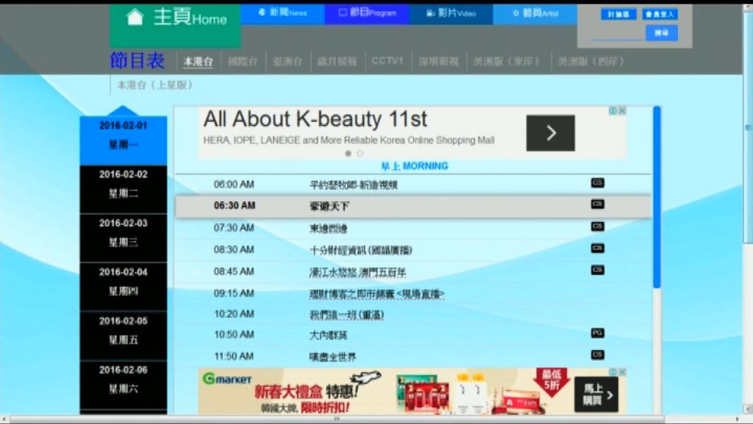
Task: Click the arrow button on K-beauty ad
Action: click(x=550, y=133)
